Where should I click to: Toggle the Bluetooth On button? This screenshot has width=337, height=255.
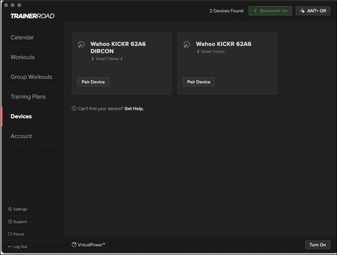(270, 11)
